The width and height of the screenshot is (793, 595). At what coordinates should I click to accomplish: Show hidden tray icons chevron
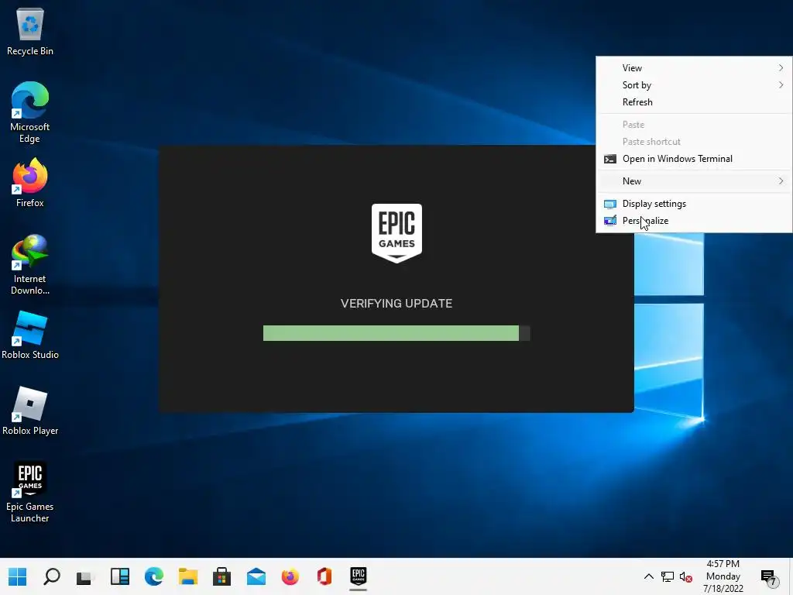point(648,576)
